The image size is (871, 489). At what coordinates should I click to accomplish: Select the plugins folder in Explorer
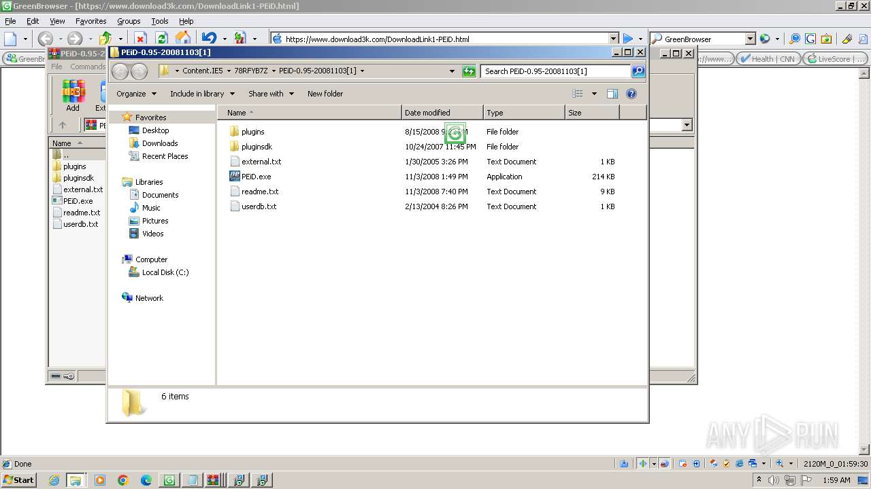click(x=252, y=132)
